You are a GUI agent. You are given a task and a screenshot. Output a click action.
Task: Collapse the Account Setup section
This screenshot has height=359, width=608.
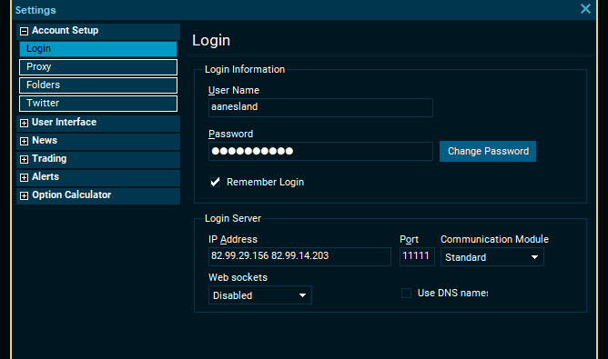click(x=24, y=31)
